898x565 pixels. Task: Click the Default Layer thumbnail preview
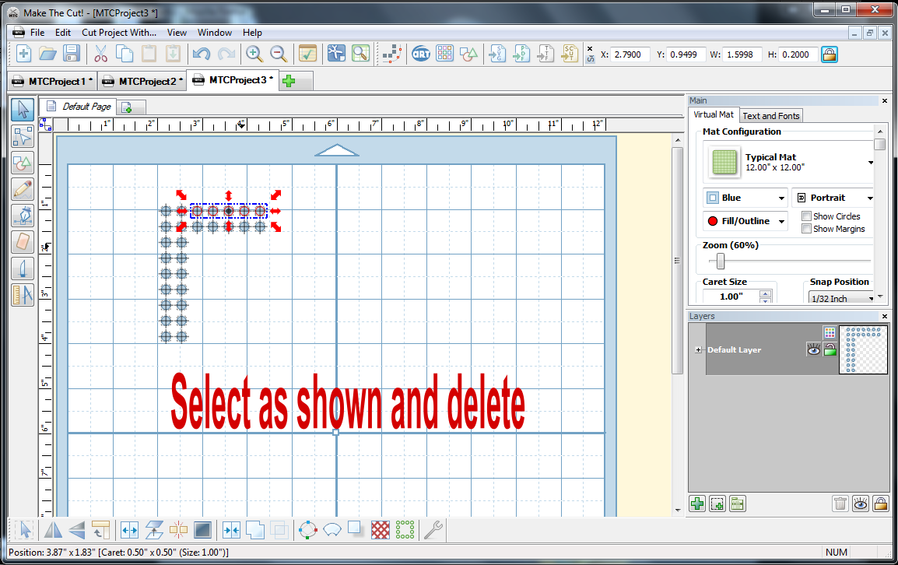point(863,349)
